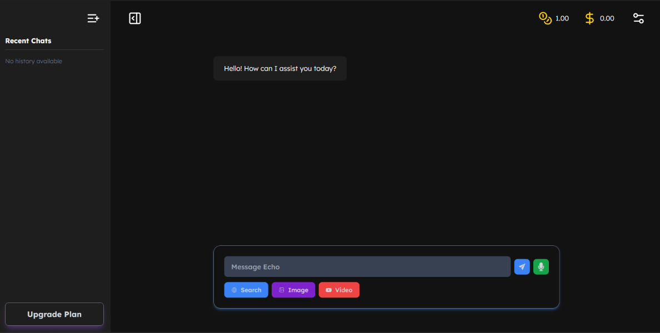The height and width of the screenshot is (333, 660).
Task: Click the globe icon inside Search
Action: point(234,290)
